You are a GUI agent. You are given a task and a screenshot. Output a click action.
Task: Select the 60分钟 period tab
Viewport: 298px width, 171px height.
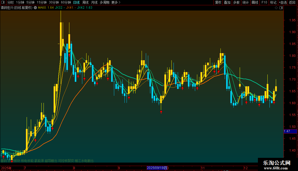[x=66, y=2]
